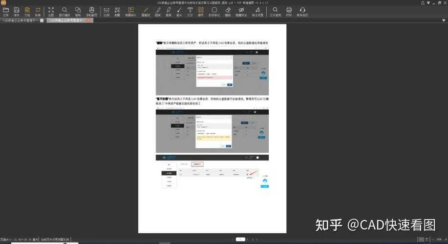This screenshot has width=448, height=244.
Task: Open mouse settings from the mouse icon
Action: click(x=92, y=11)
